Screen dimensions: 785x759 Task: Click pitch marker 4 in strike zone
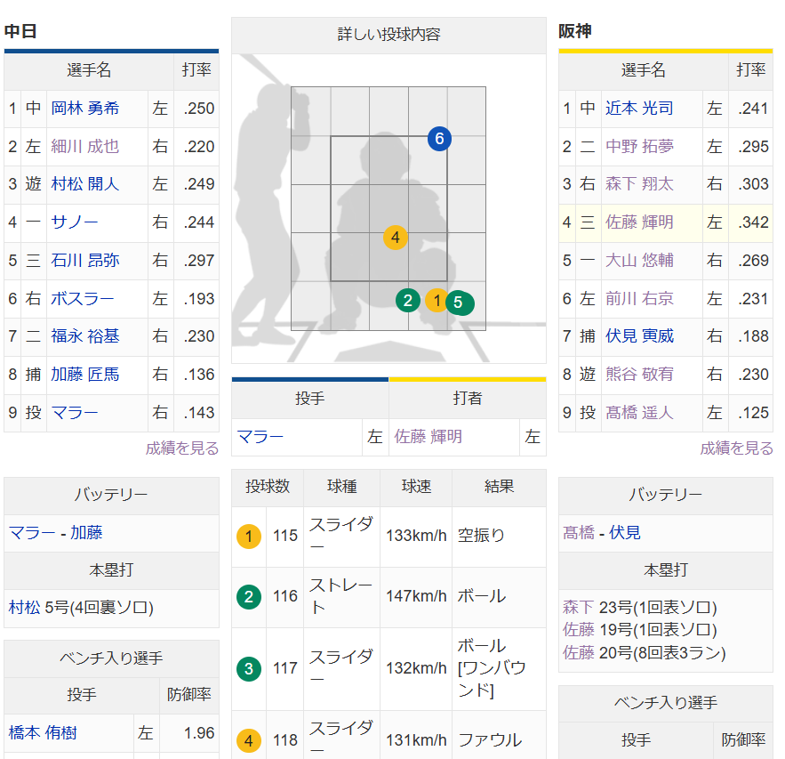point(396,238)
